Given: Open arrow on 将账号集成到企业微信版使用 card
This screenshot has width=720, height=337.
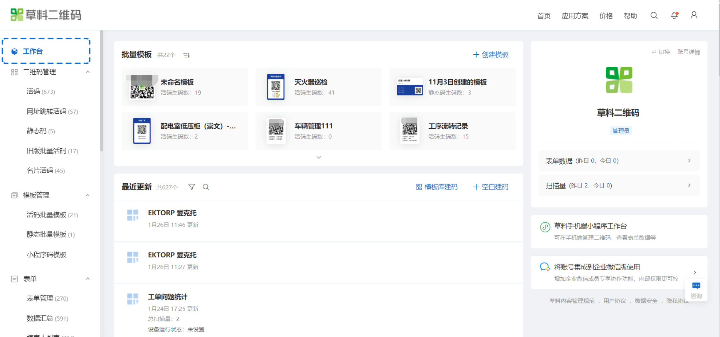Looking at the screenshot, I should [x=695, y=273].
